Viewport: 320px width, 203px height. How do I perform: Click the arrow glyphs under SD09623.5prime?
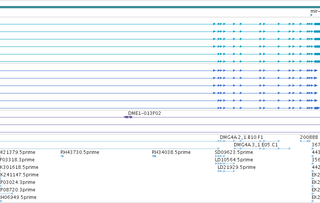[x=220, y=156]
